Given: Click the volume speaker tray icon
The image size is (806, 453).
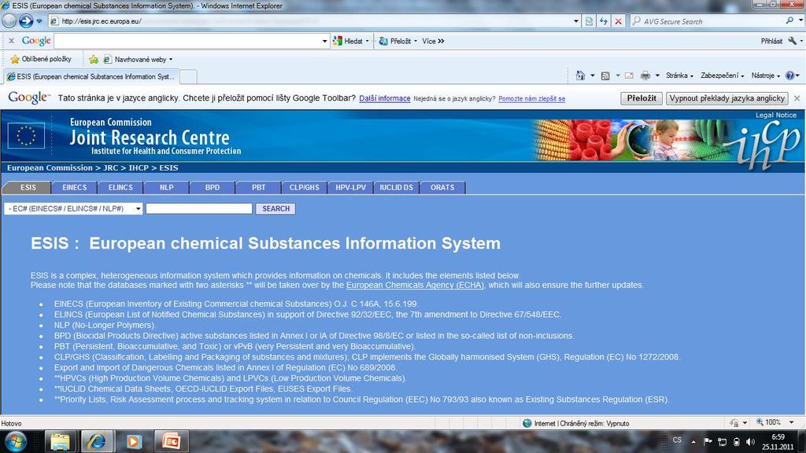Looking at the screenshot, I should 750,442.
